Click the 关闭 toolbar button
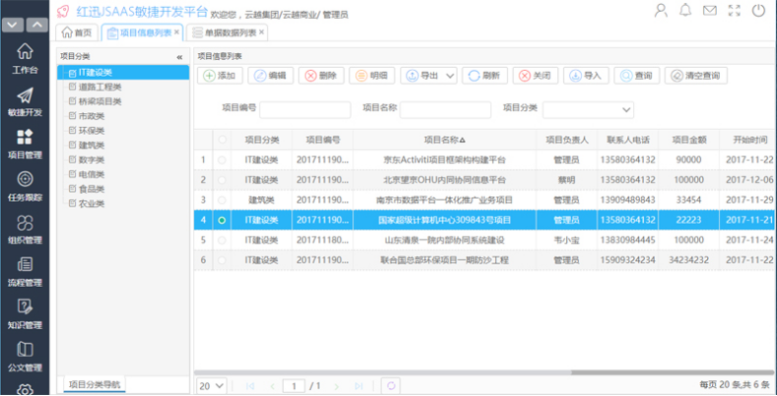 [x=535, y=76]
